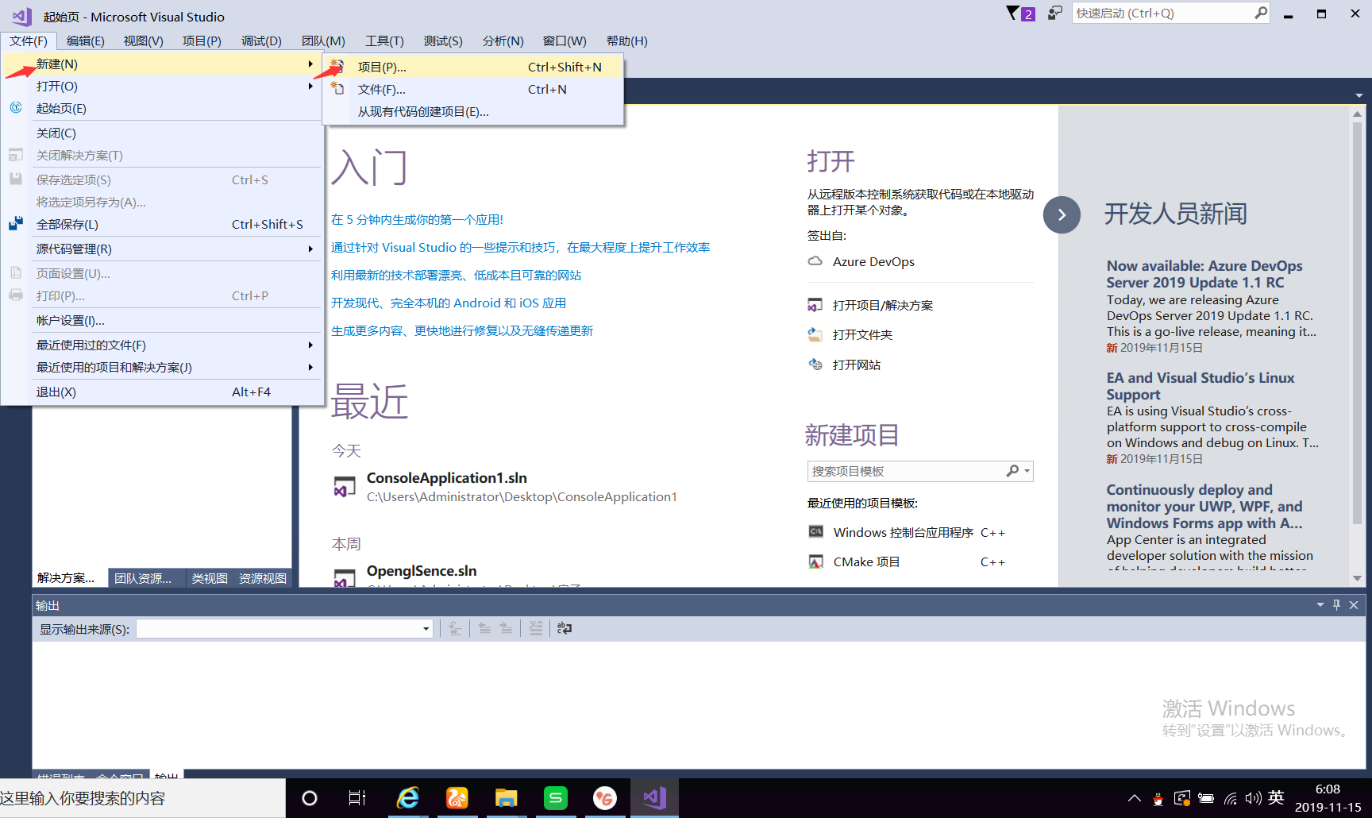1372x818 pixels.
Task: Open File Explorer from the taskbar
Action: [x=507, y=798]
